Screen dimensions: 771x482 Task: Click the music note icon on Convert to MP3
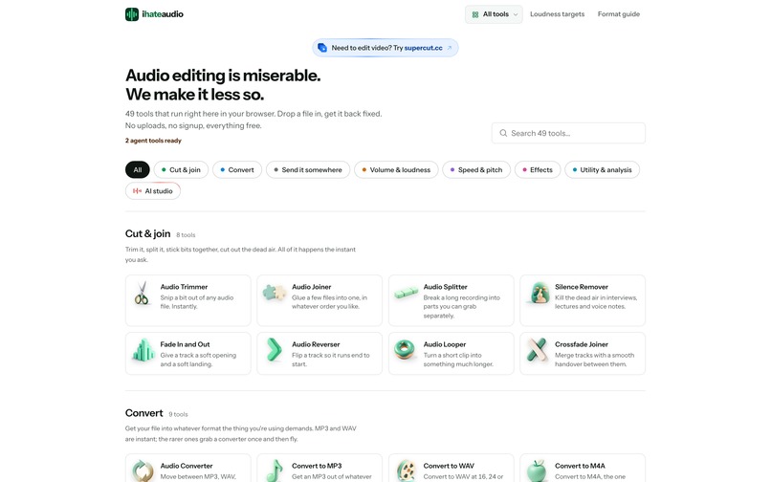pos(275,471)
